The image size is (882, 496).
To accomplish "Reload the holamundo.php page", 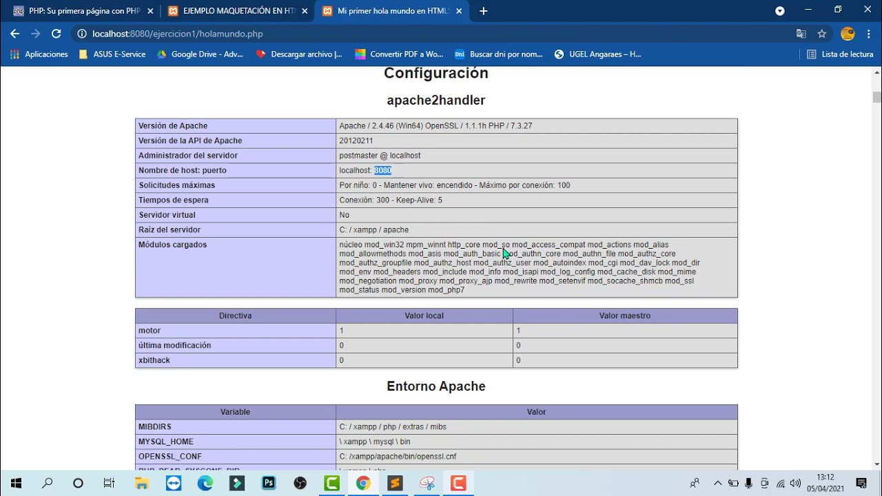I will (57, 34).
